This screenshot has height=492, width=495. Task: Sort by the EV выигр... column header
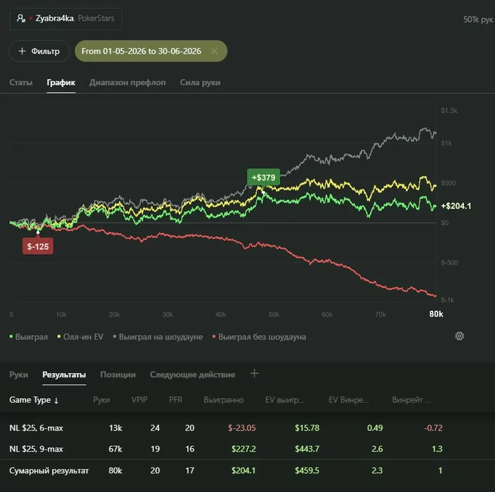(284, 400)
